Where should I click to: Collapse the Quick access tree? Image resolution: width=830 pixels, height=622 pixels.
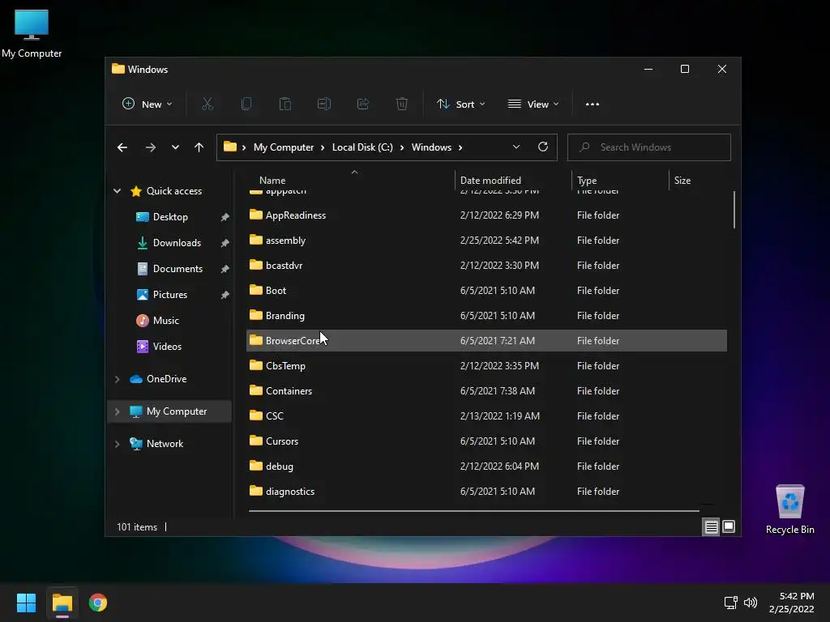(117, 191)
